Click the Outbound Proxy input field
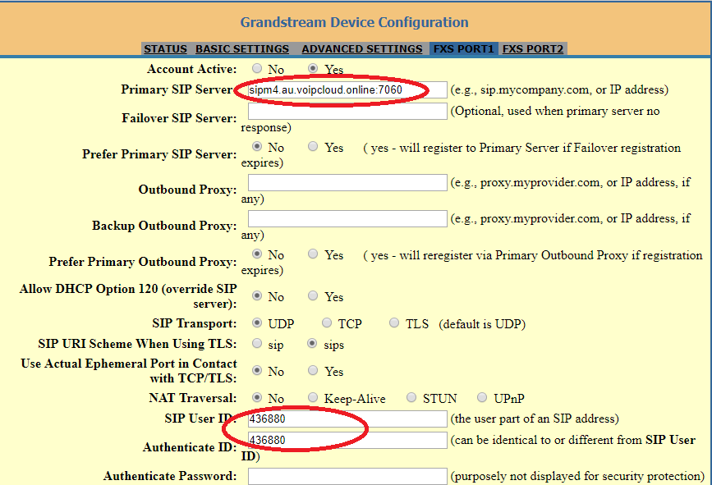The height and width of the screenshot is (485, 712). coord(347,182)
